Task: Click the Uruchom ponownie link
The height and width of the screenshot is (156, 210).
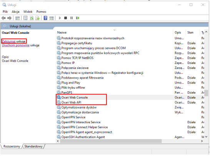Action: tap(16, 45)
